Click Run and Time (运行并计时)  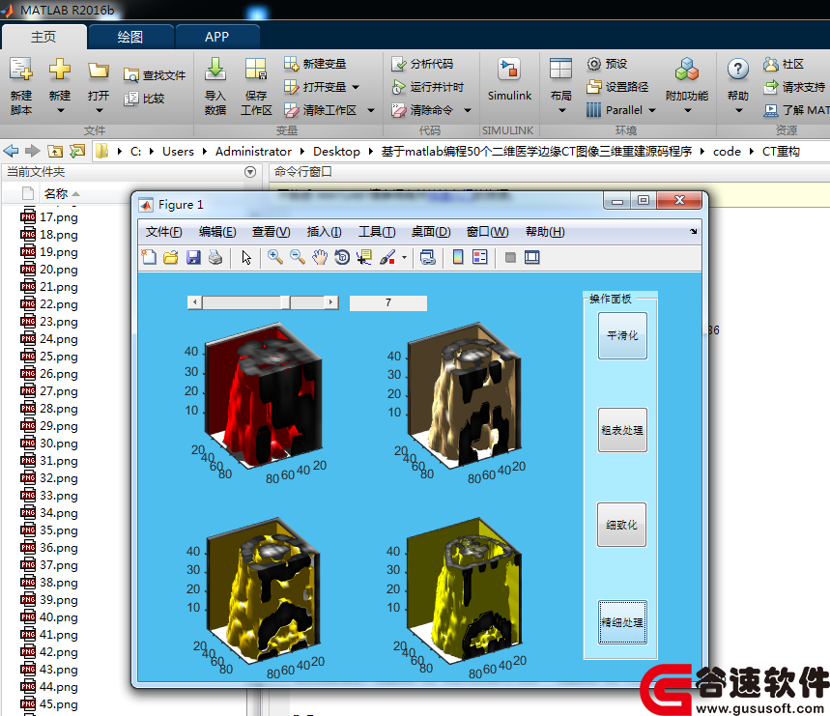pos(428,87)
